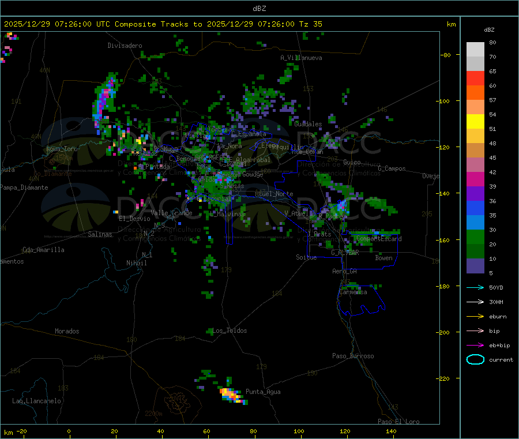Click the Salinas map label
Image resolution: width=519 pixels, height=439 pixels.
pyautogui.click(x=100, y=234)
